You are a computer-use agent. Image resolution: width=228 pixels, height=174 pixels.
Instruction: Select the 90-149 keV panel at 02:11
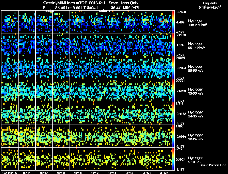point(27,45)
